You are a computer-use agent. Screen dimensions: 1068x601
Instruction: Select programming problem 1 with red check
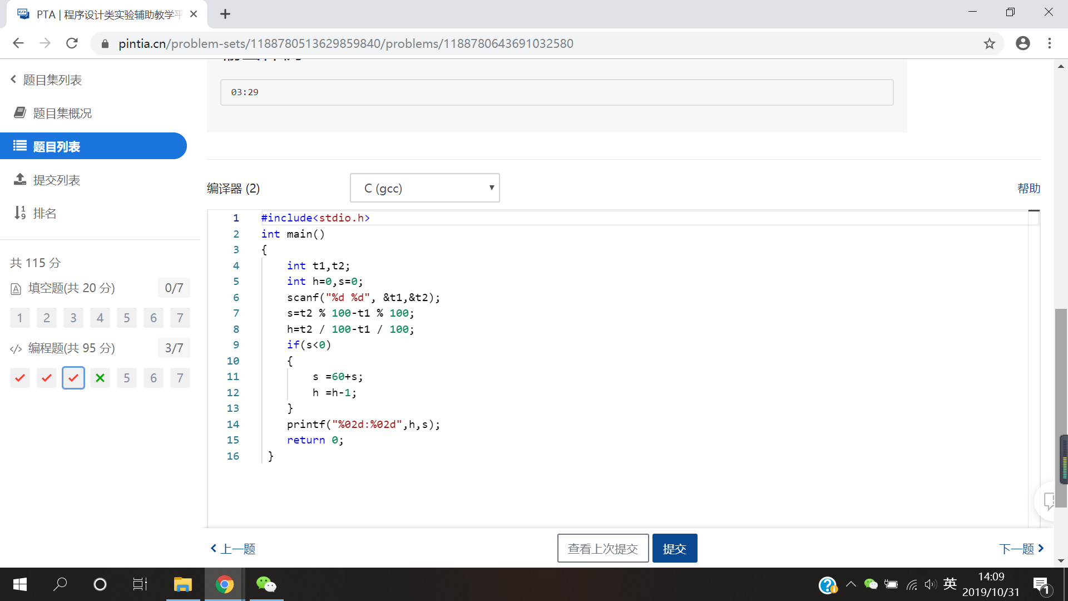click(20, 378)
